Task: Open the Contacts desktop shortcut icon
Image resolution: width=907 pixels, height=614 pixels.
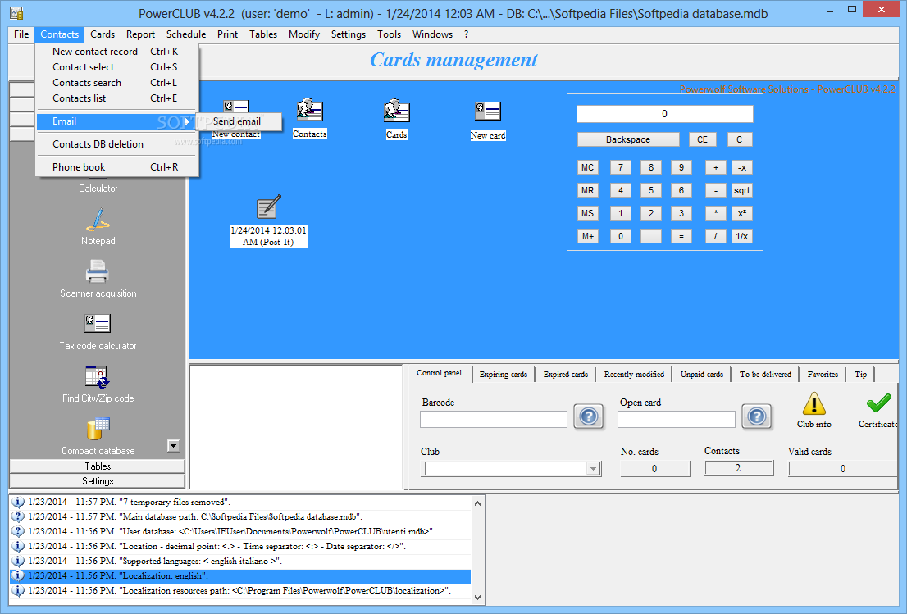Action: (x=309, y=110)
